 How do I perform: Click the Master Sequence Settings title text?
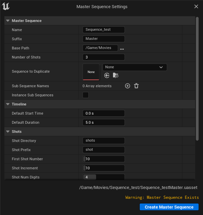102,6
